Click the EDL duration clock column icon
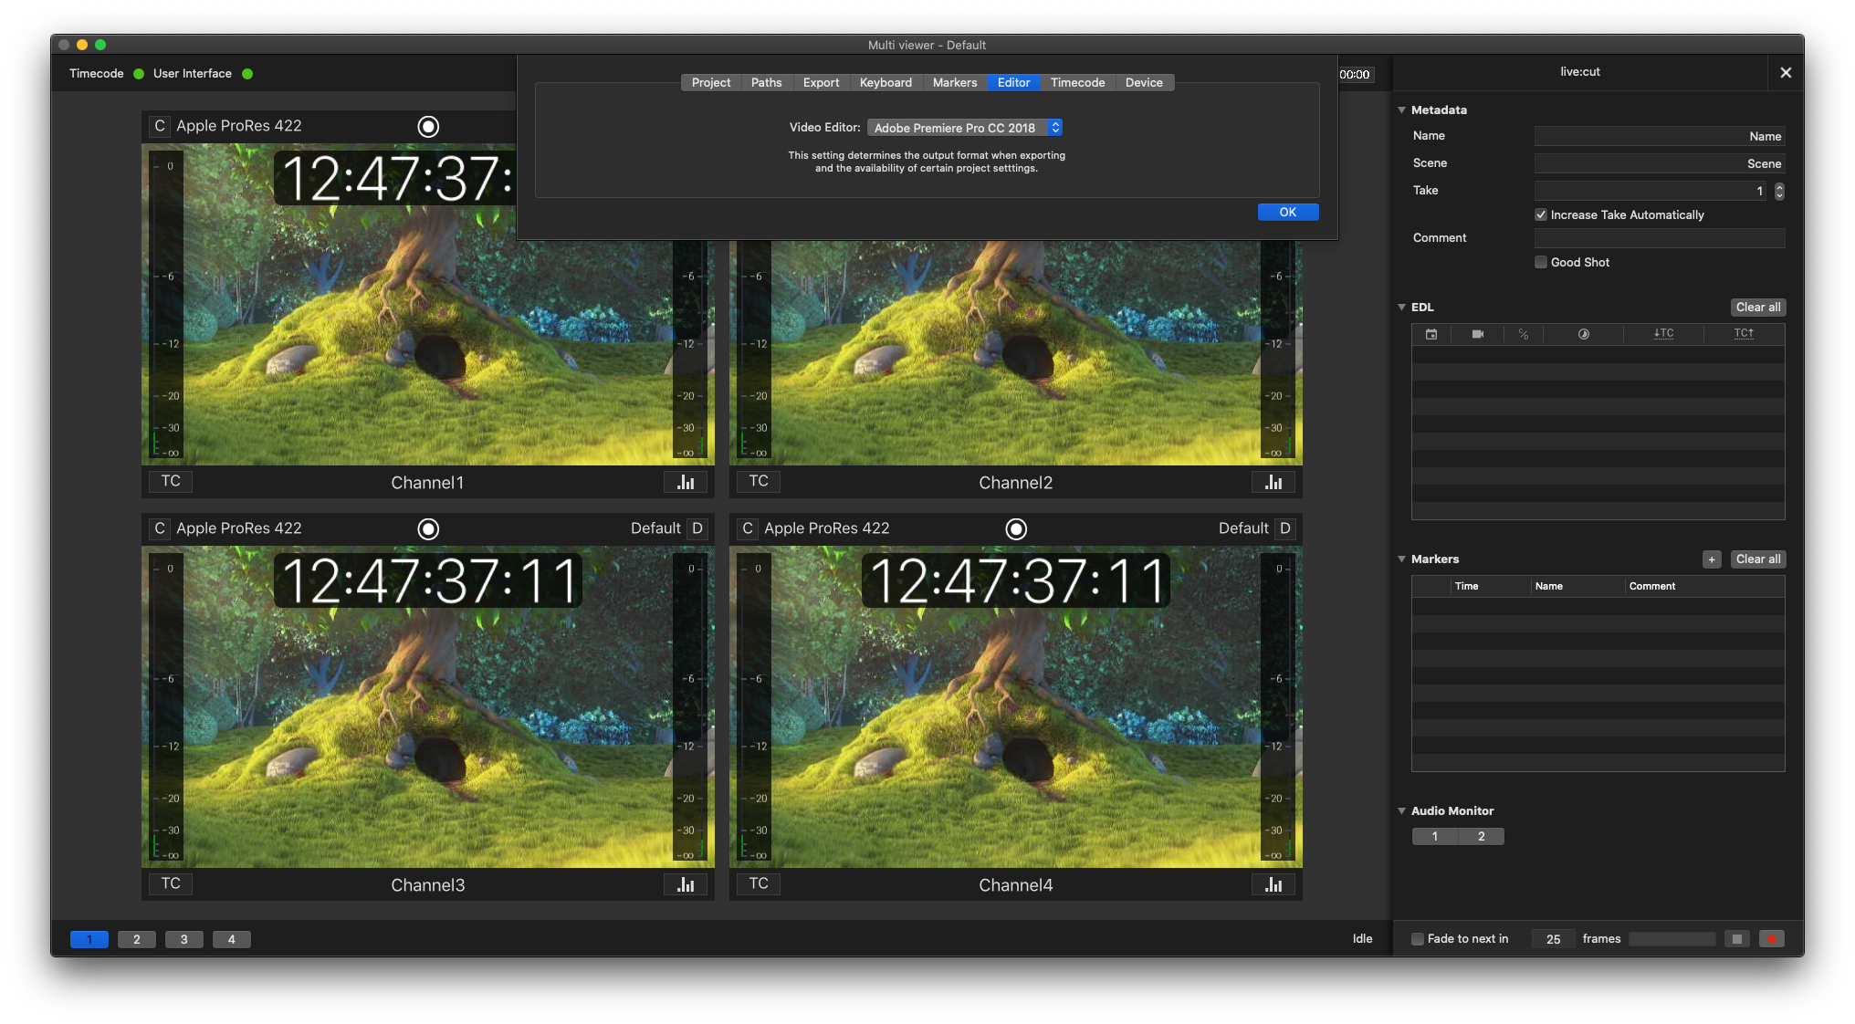Image resolution: width=1855 pixels, height=1024 pixels. pyautogui.click(x=1584, y=334)
